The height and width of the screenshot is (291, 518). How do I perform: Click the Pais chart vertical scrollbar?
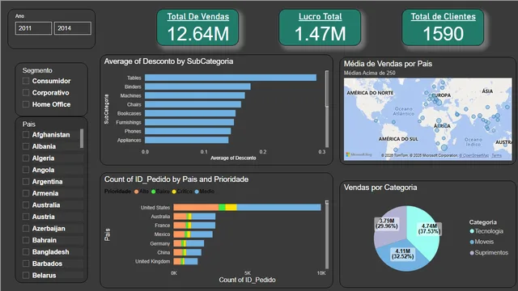327,234
